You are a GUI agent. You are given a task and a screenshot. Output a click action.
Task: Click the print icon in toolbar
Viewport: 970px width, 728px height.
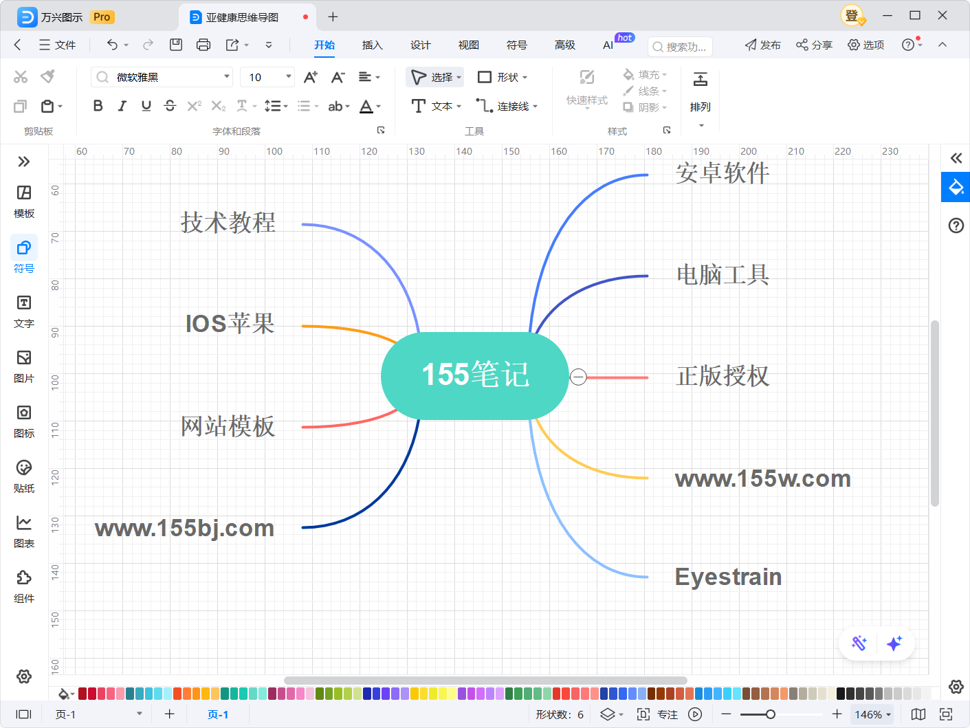tap(203, 45)
